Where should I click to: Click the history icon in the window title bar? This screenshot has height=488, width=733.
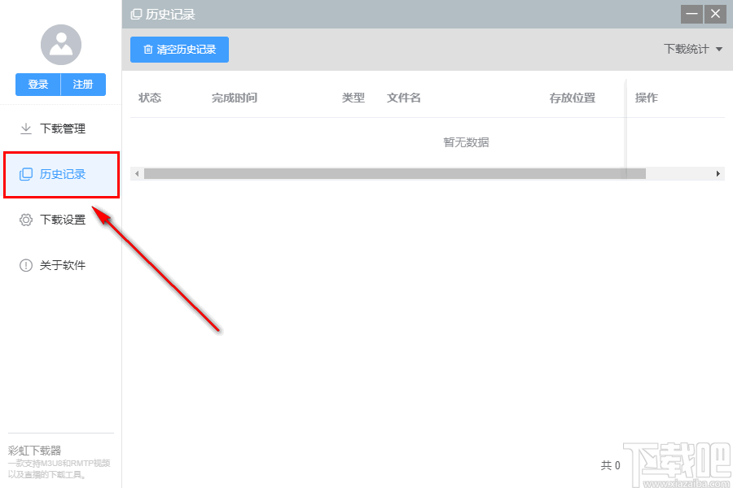click(x=135, y=13)
